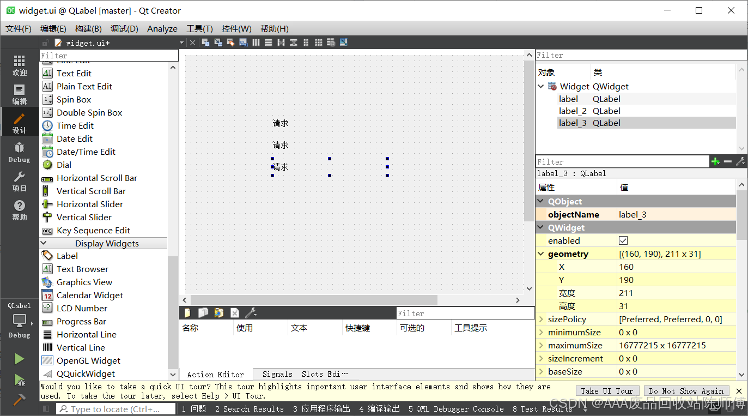
Task: Close the widget.ui document with X
Action: [192, 43]
